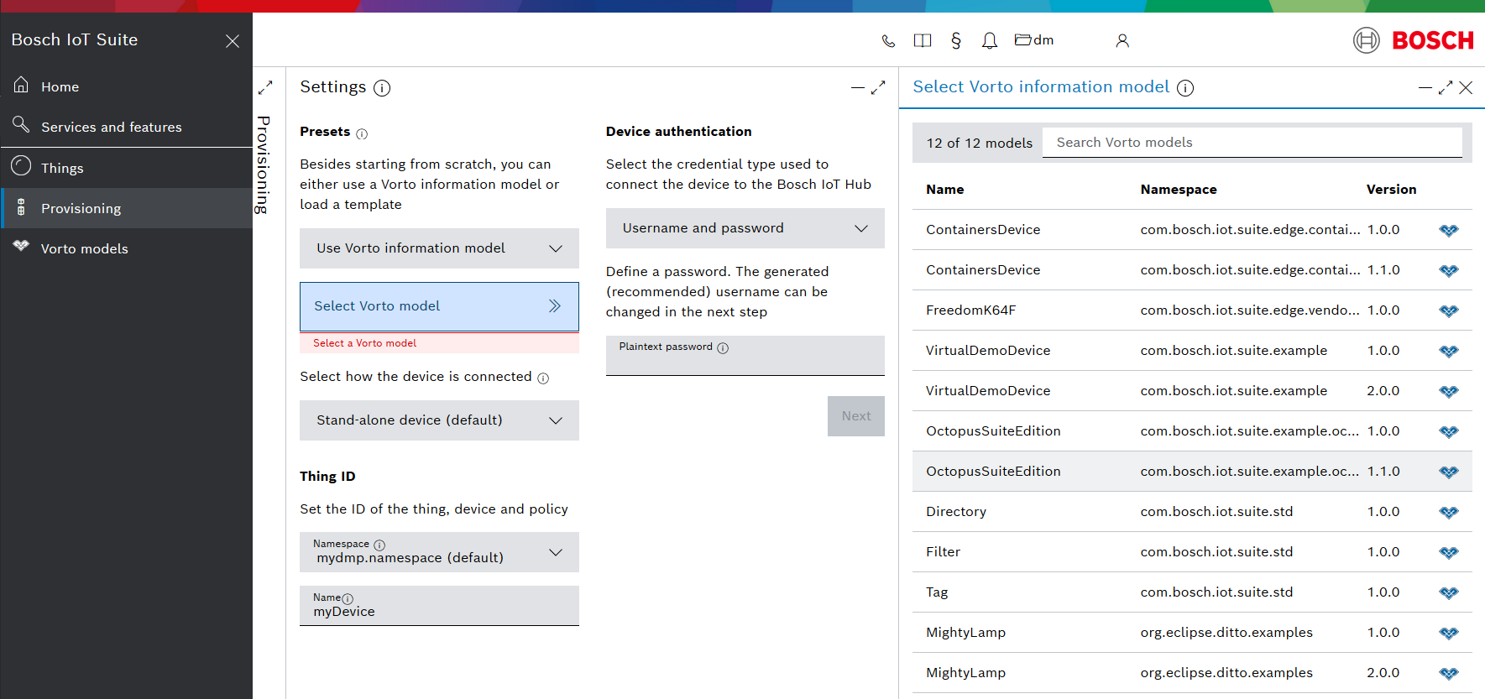Show info for Name field
1485x699 pixels.
pos(348,598)
